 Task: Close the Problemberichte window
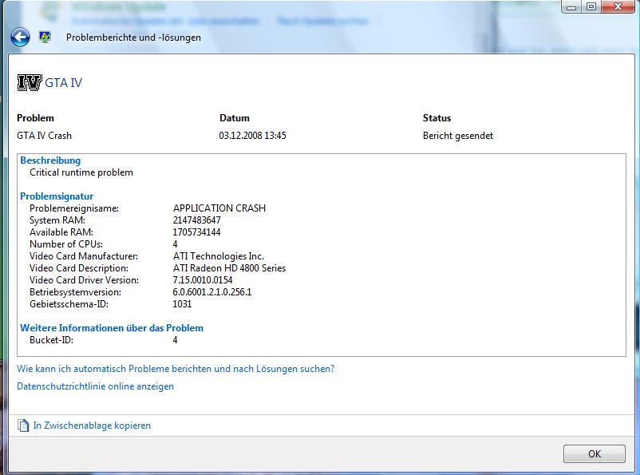pos(618,6)
